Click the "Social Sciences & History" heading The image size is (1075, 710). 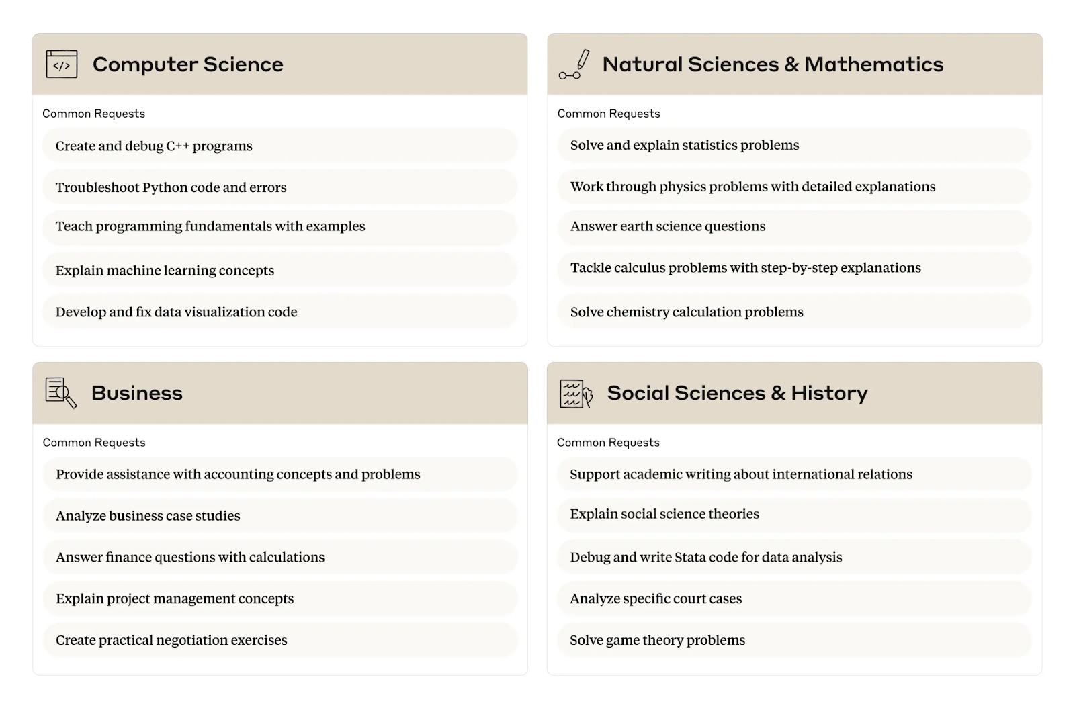click(737, 393)
